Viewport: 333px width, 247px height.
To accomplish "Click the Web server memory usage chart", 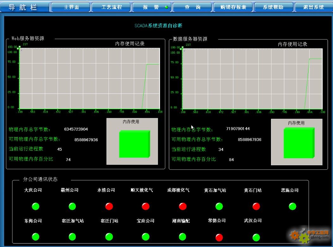I will [x=89, y=78].
